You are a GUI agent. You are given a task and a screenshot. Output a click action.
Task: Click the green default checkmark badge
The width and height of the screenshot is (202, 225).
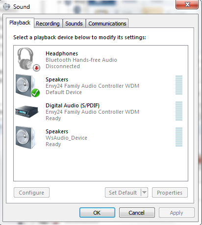[35, 93]
